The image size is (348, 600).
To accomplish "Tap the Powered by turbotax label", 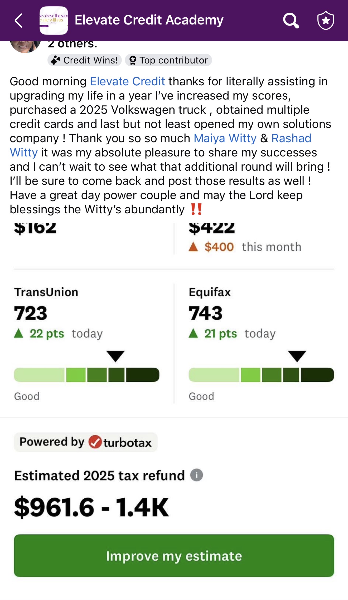I will [x=86, y=442].
